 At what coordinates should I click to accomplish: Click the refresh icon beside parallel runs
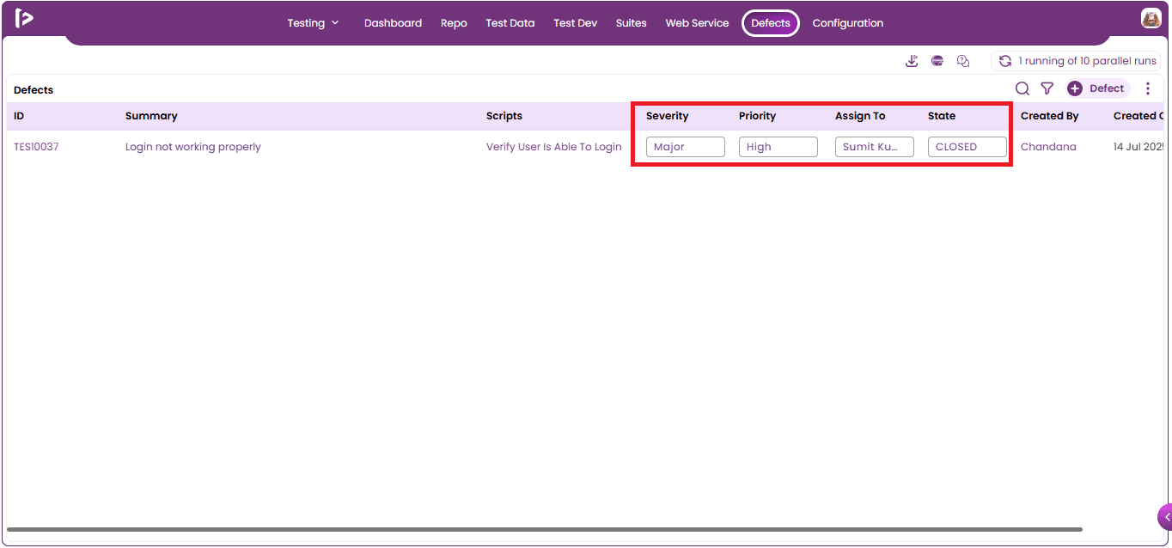(1005, 61)
